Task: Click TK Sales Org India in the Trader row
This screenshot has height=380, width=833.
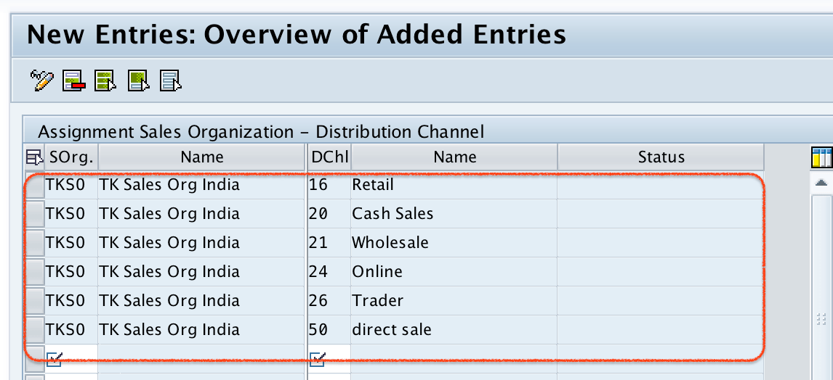Action: click(x=169, y=300)
